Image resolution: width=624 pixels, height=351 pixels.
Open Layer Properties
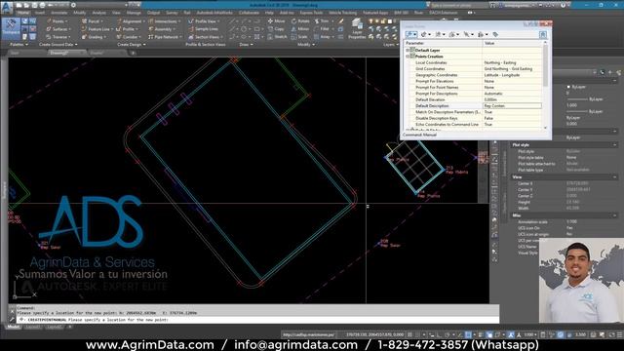pyautogui.click(x=357, y=28)
